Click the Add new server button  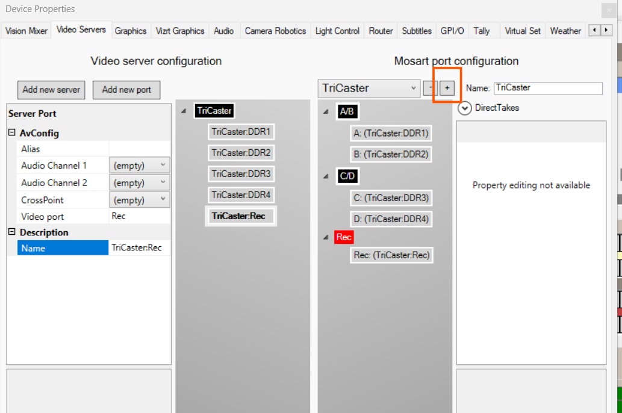pyautogui.click(x=51, y=90)
